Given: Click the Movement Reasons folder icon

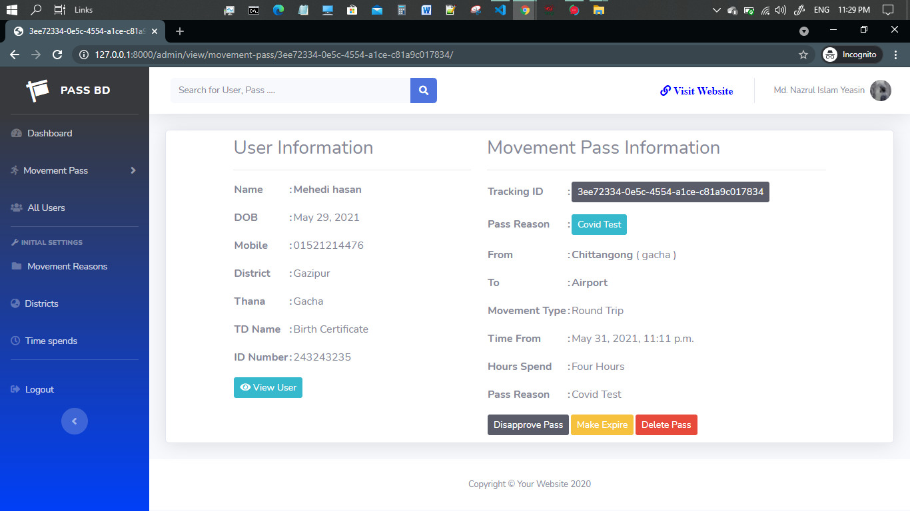Looking at the screenshot, I should (x=17, y=266).
